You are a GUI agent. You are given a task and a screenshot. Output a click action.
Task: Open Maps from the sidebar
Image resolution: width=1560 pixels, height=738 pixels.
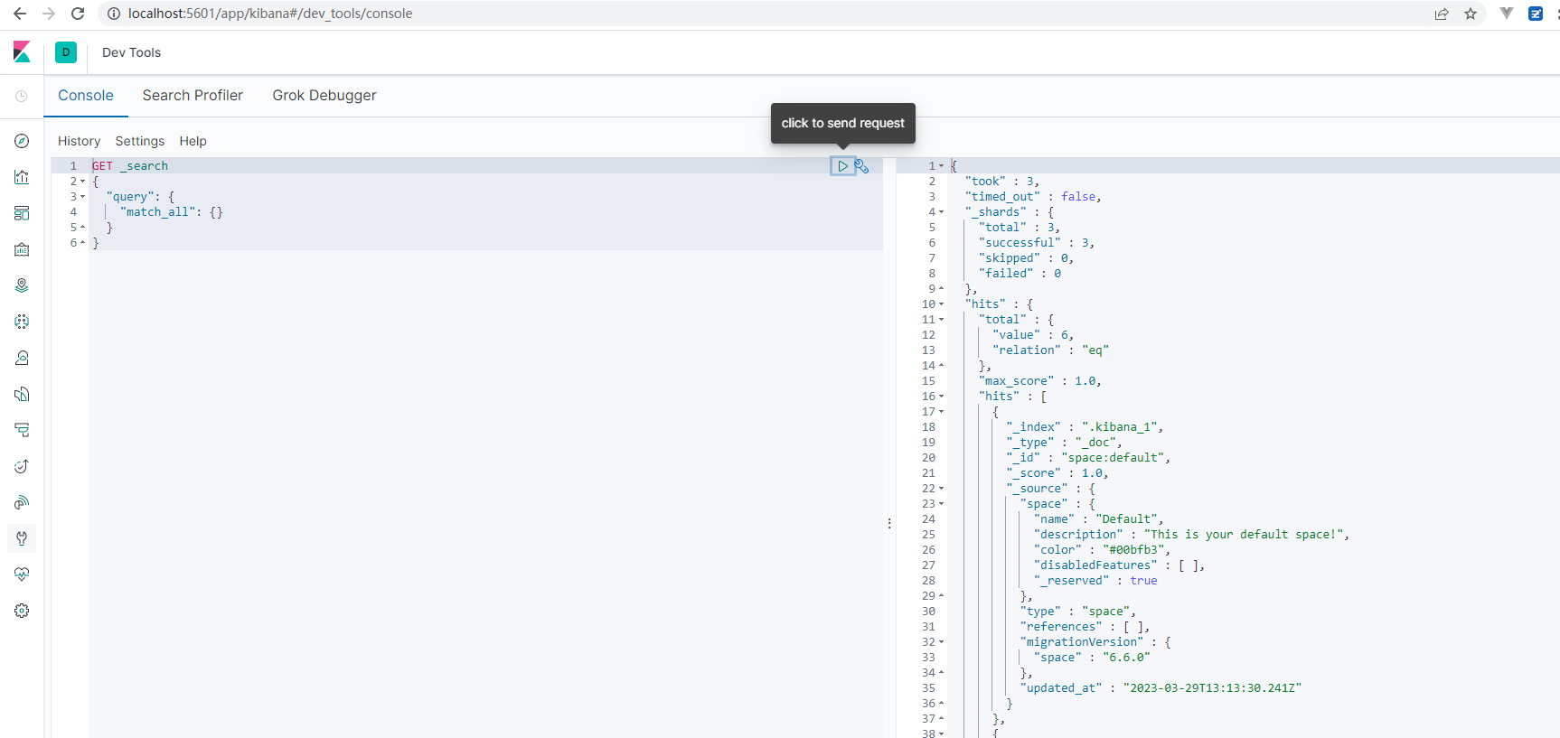tap(22, 285)
